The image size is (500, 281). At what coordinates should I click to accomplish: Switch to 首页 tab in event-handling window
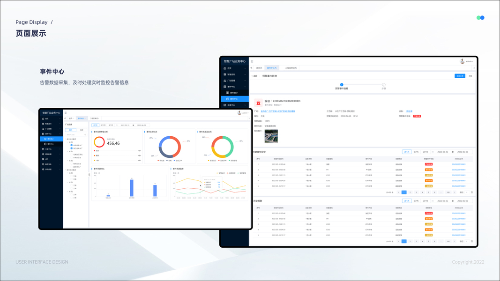(258, 68)
